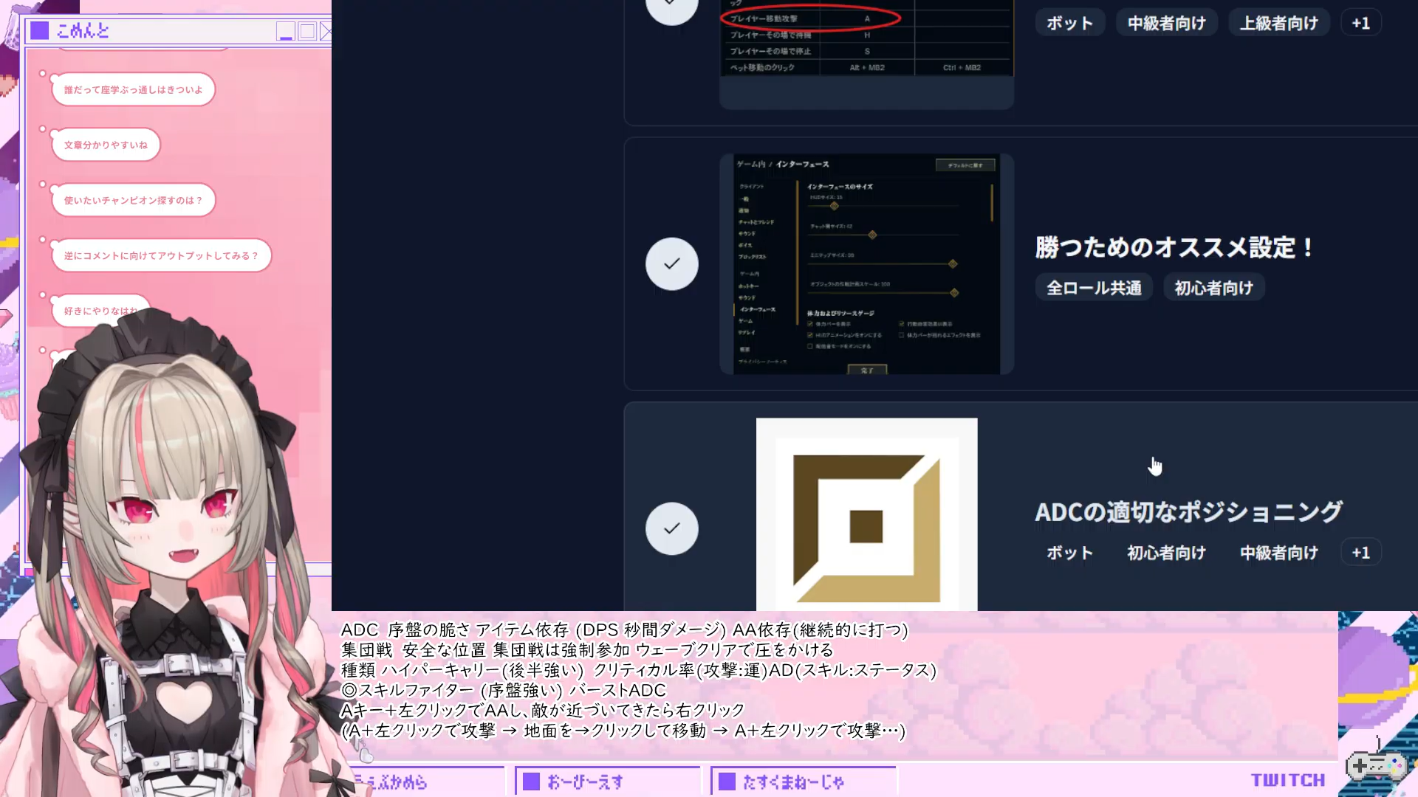Screen dimensions: 1418x797
Task: Click the purple square icon on おーびーえす tab
Action: 531,782
